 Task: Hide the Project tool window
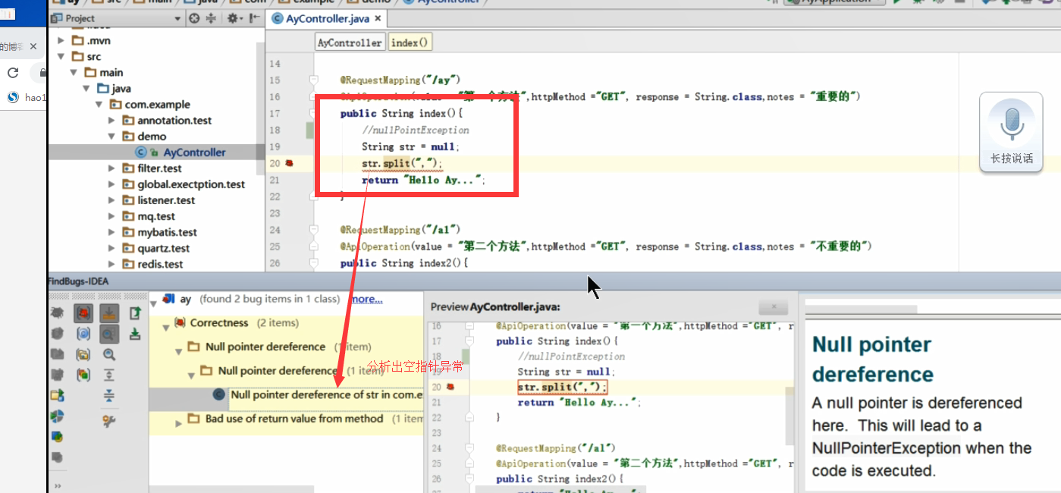pos(253,18)
